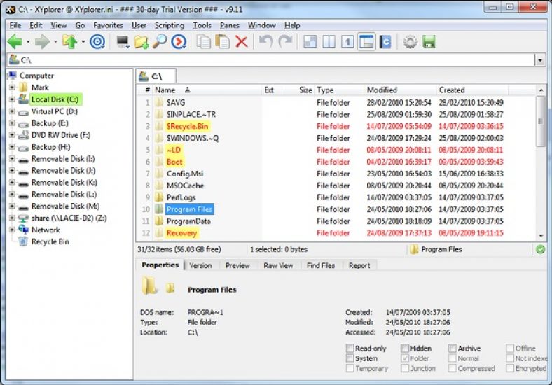Click the Size column header
Viewport: 552px width, 385px height.
[x=305, y=90]
